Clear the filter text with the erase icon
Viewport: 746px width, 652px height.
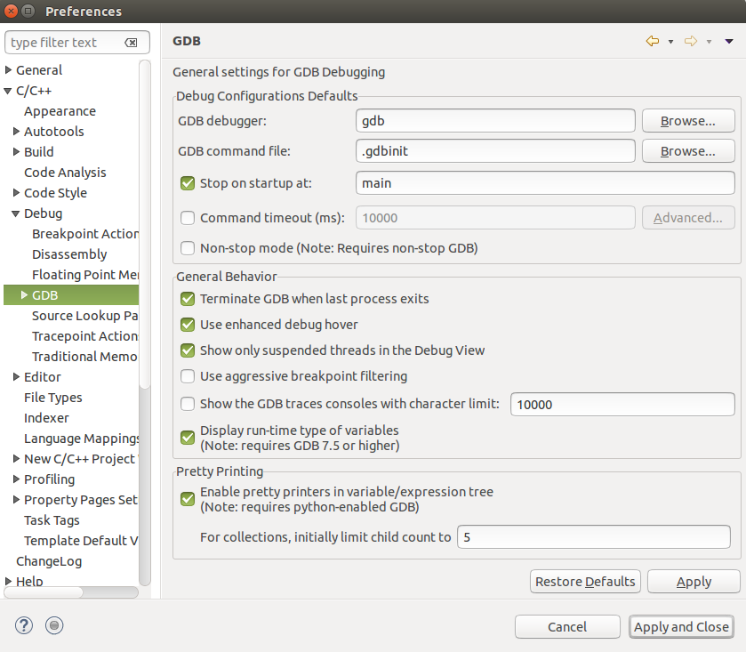pos(131,43)
